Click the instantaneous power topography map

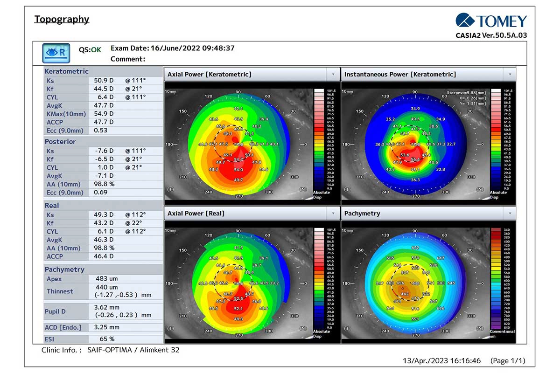pyautogui.click(x=415, y=144)
